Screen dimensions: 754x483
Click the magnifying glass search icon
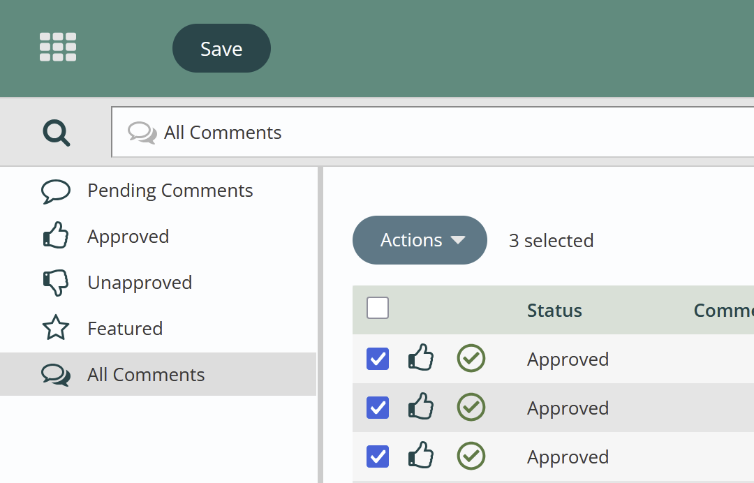click(x=56, y=132)
